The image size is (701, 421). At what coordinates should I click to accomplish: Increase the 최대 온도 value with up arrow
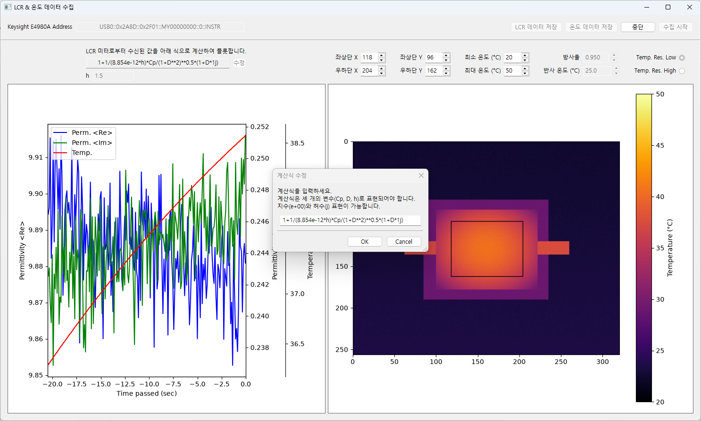click(525, 68)
